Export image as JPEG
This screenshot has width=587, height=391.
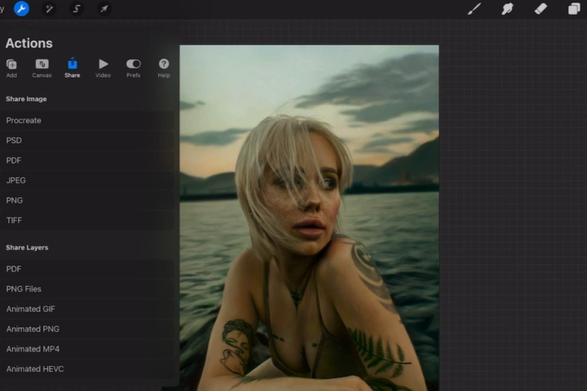tap(87, 180)
